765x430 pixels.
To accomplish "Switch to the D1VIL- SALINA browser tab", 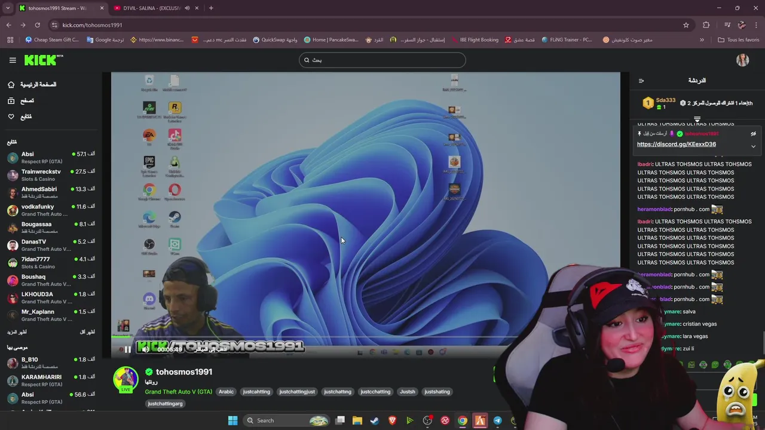I will tap(152, 8).
